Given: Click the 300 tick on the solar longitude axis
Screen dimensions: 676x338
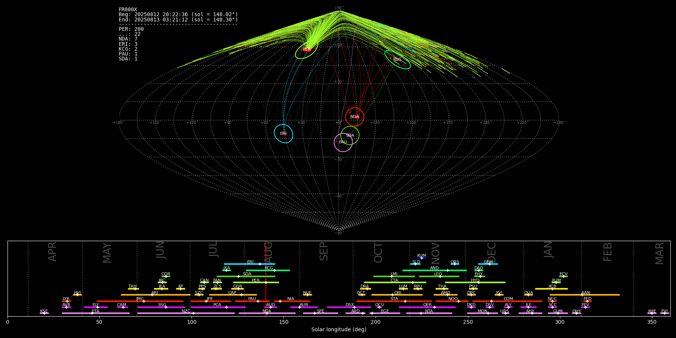Looking at the screenshot, I should pyautogui.click(x=560, y=322).
